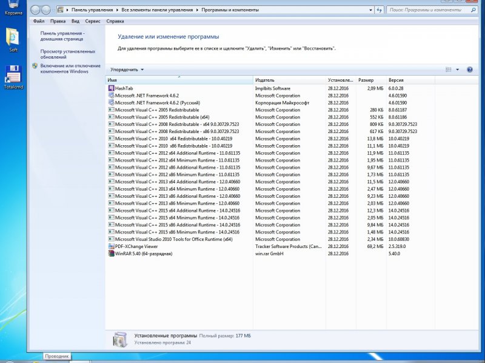The height and width of the screenshot is (363, 485).
Task: Click icon of Visual C++ 2013 x64 Minimum Runtime
Action: (x=112, y=189)
